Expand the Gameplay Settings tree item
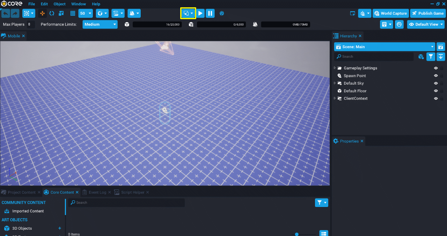 (334, 68)
